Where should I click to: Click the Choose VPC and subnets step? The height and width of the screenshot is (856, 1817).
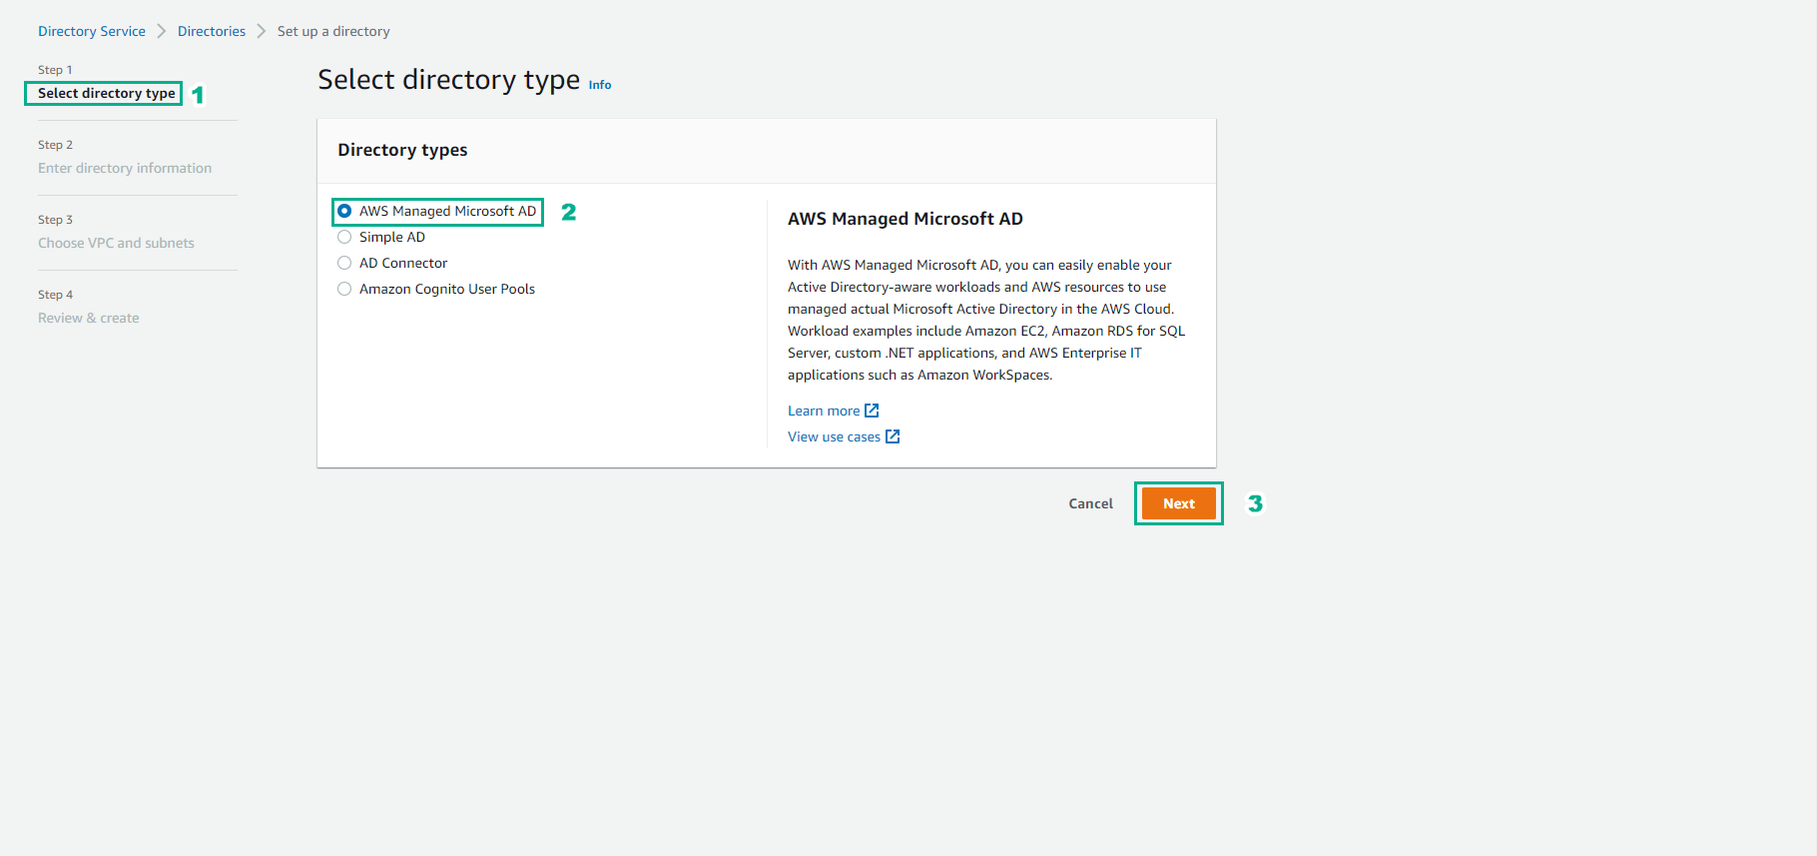[116, 243]
